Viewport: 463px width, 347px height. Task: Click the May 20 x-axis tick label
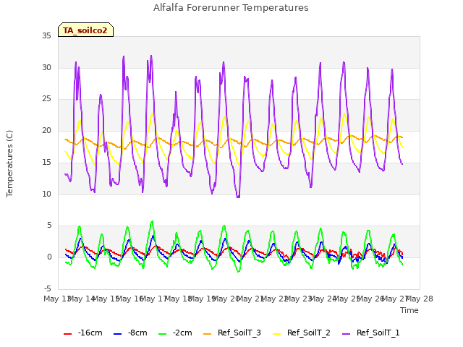coord(226,299)
